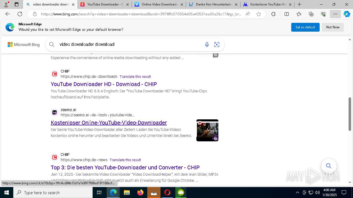Screen dimensions: 353x198
Task: Open Top 3 besten YouTube-Downloader result
Action: [125, 167]
